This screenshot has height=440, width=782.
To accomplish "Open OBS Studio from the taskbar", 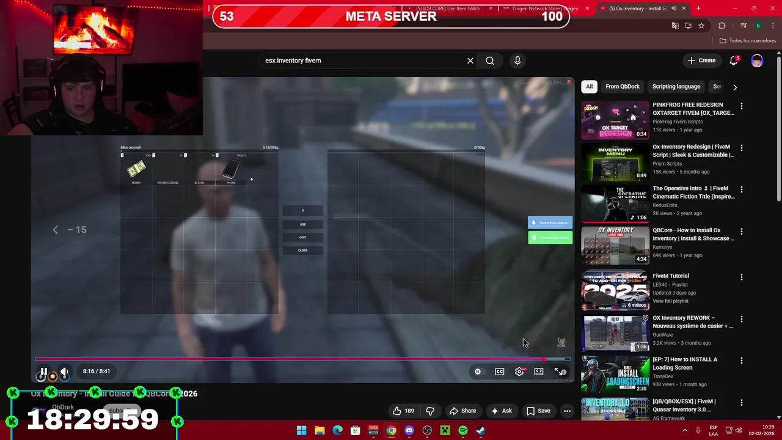I will pos(427,431).
